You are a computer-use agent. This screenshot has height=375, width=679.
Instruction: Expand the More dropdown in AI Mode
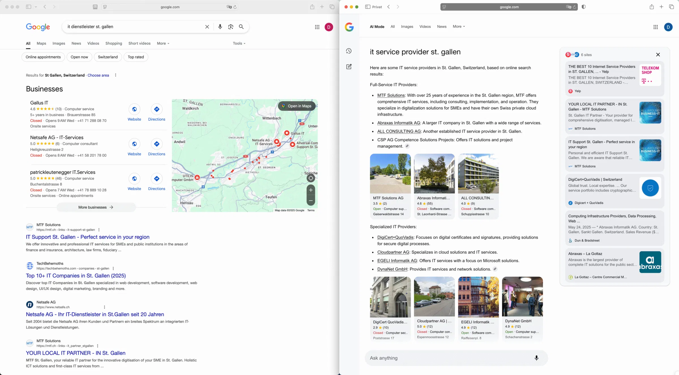[x=459, y=27]
